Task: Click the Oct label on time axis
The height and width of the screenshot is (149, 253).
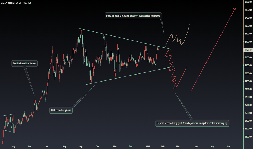Action: 97,147
